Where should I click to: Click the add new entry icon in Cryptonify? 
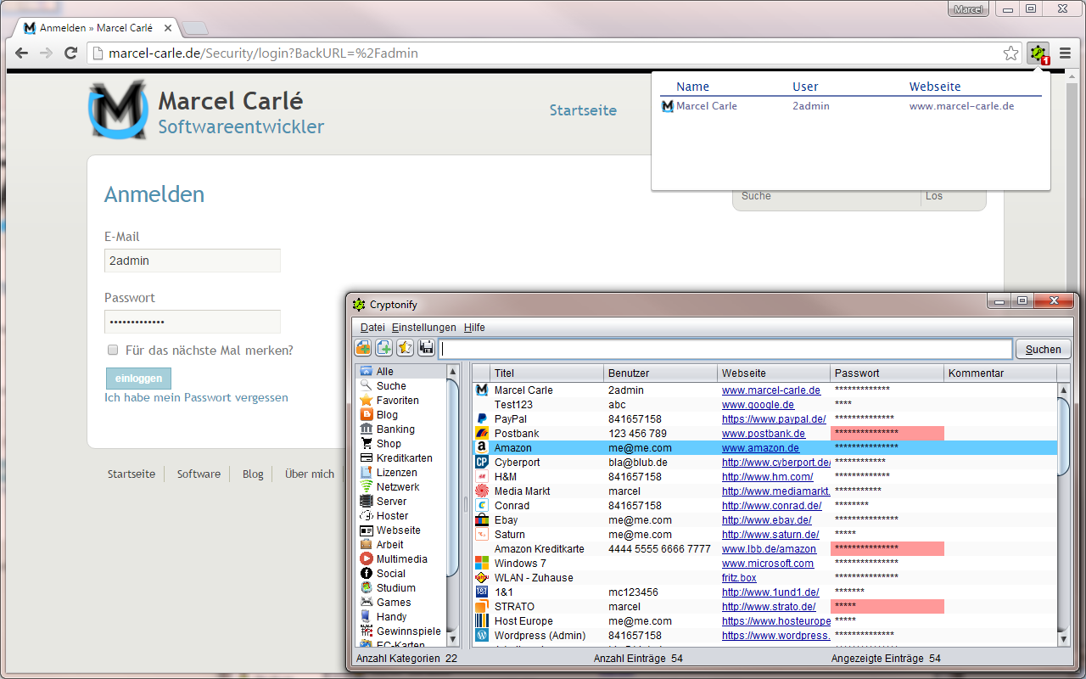tap(384, 347)
